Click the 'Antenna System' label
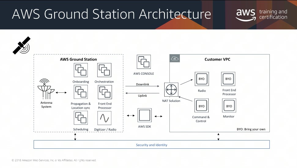Image resolution: width=297 pixels, height=168 pixels. [46, 105]
